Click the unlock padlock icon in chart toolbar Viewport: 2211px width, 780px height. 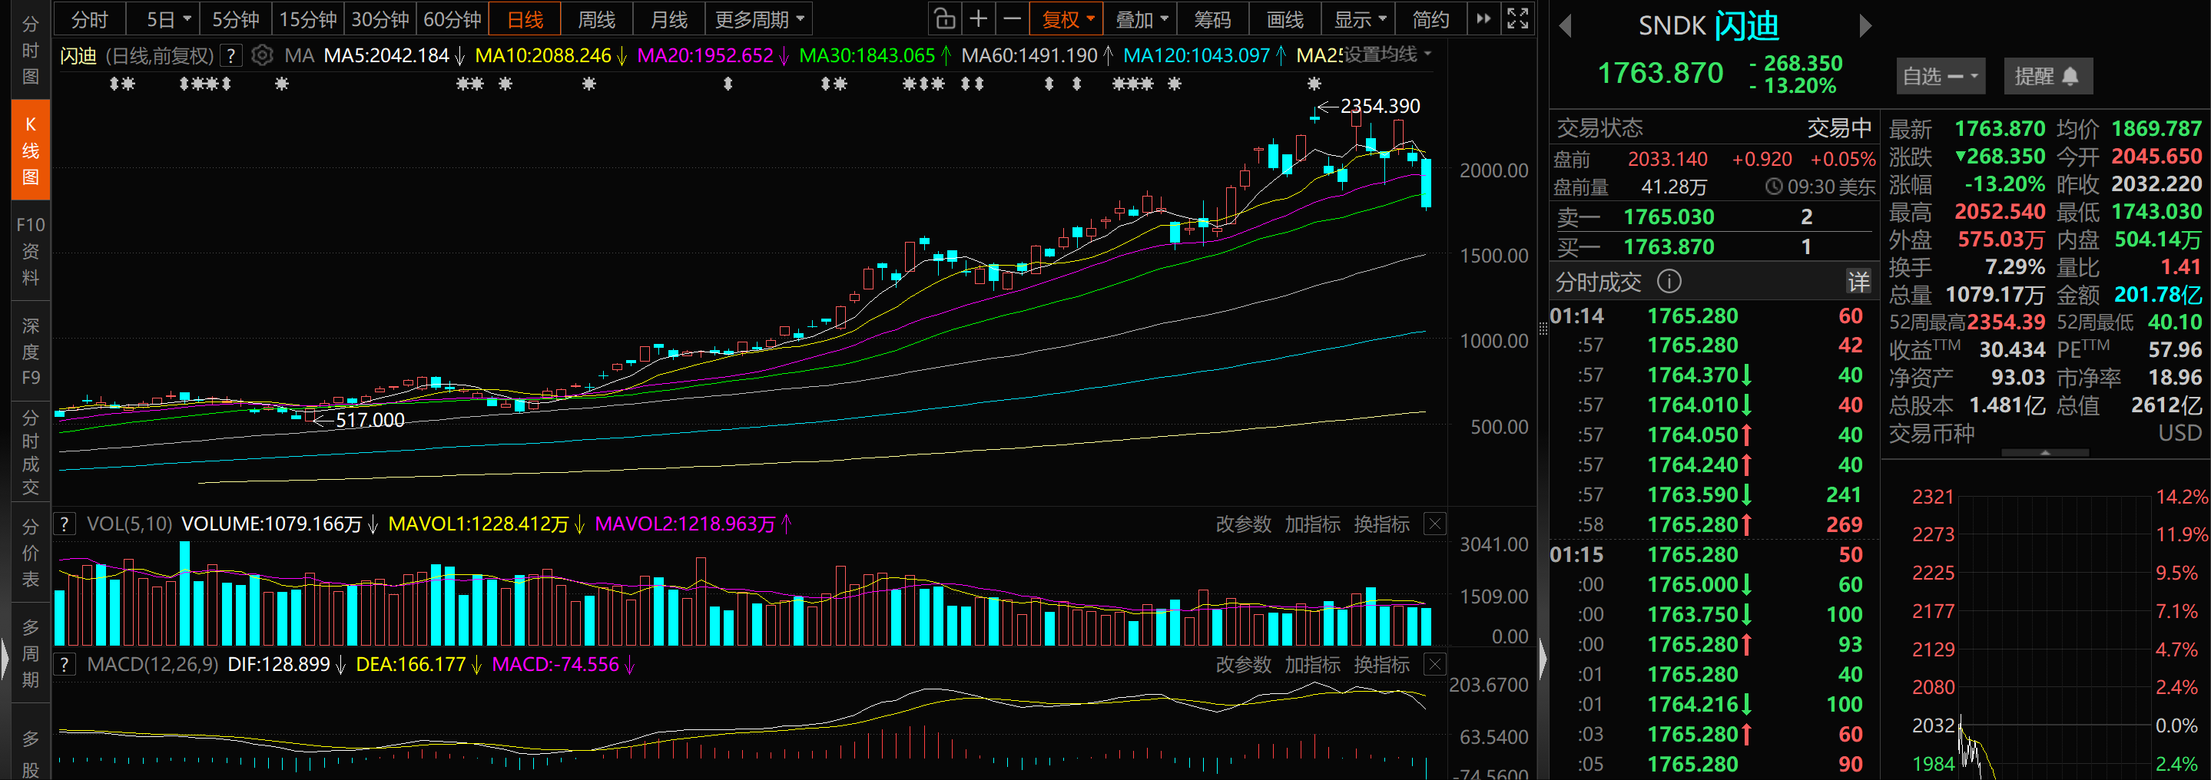pyautogui.click(x=944, y=18)
